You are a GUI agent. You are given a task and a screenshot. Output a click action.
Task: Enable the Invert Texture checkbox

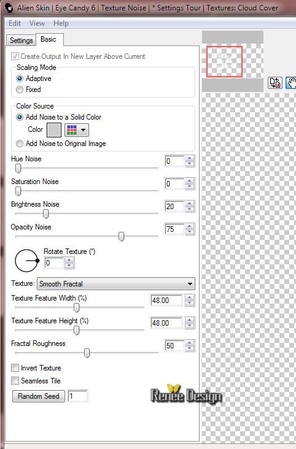point(15,367)
